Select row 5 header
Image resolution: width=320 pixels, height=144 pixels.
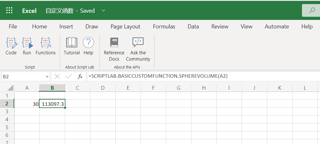[7, 127]
